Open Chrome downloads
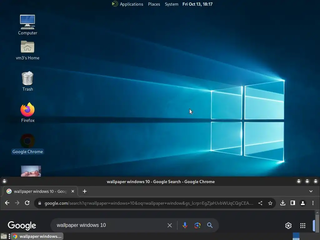 coord(282,203)
